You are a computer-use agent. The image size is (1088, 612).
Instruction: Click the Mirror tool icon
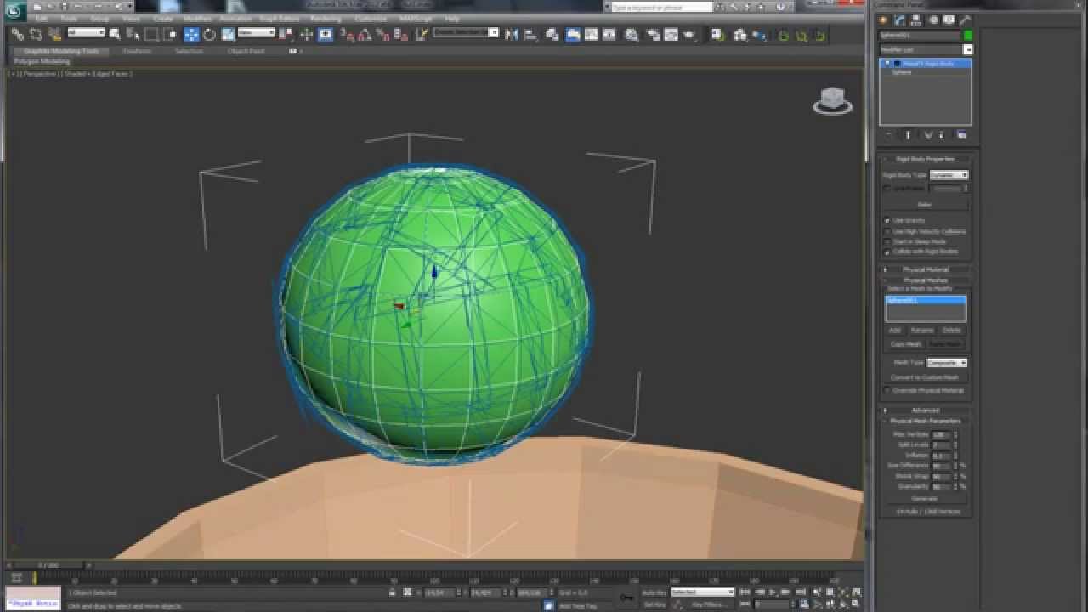pyautogui.click(x=512, y=34)
